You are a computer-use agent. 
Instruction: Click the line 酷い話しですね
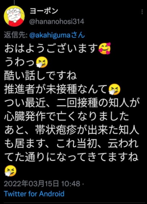tap(41, 76)
